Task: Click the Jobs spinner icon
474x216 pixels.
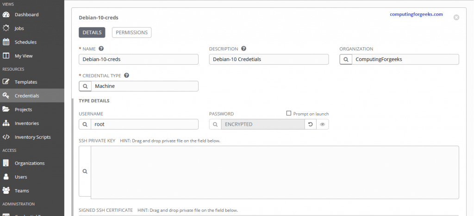Action: (6, 28)
